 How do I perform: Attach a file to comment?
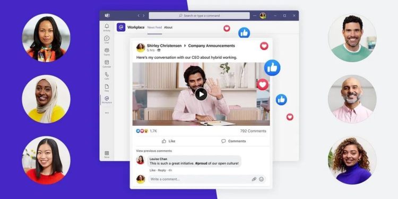point(254,179)
